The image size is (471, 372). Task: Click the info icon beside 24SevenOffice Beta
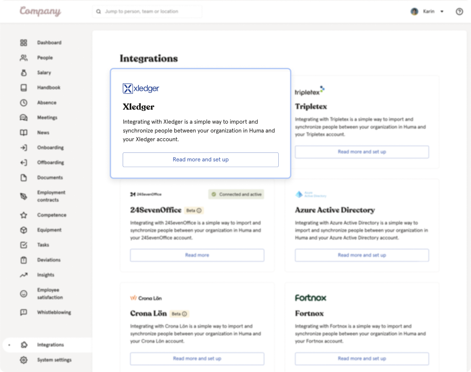(x=199, y=211)
